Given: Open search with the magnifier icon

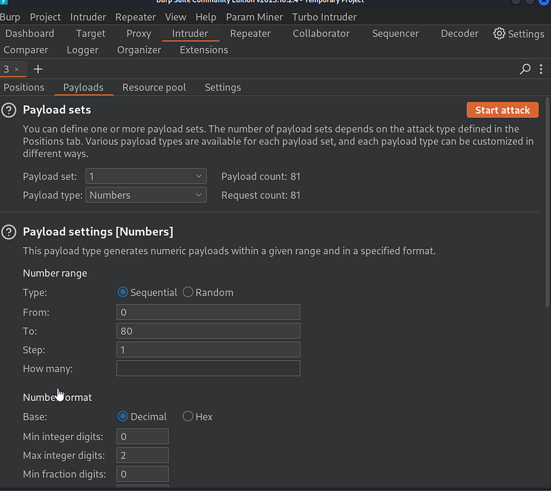Looking at the screenshot, I should coord(525,69).
